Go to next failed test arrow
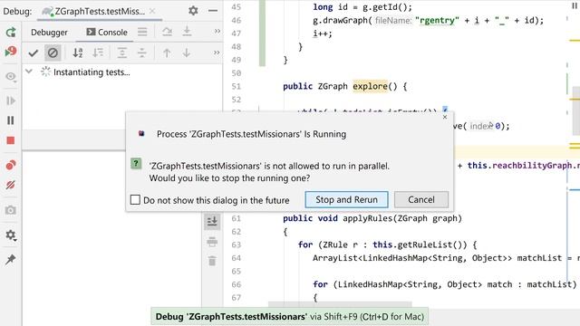Viewport: 580px width, 326px height. point(187,53)
